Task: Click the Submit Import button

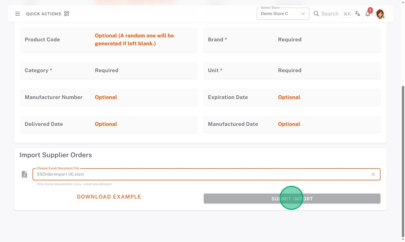Action: [292, 199]
